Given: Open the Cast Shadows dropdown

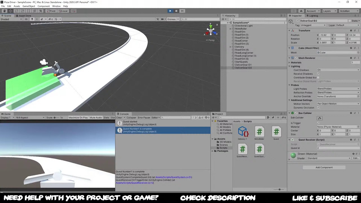Looking at the screenshot, I should (338, 70).
